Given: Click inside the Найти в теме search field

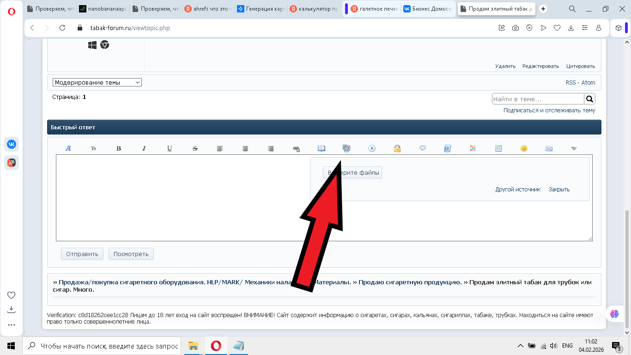Looking at the screenshot, I should pos(536,98).
